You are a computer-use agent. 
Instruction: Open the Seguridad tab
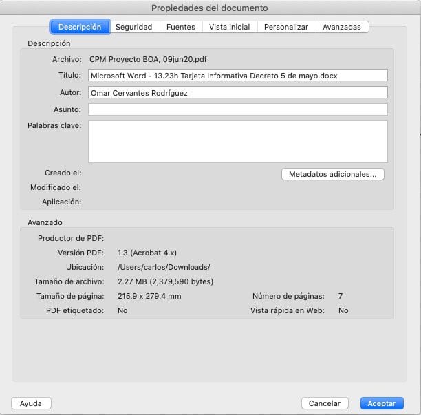pyautogui.click(x=133, y=27)
